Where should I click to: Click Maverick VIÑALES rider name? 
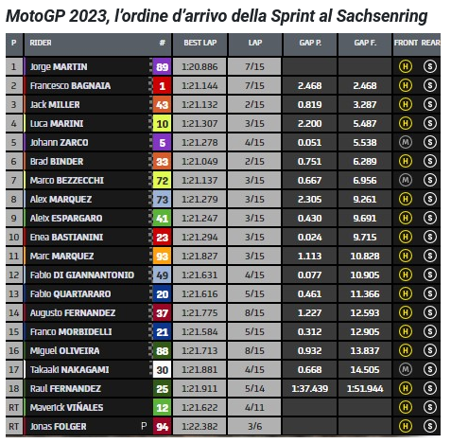click(x=66, y=407)
